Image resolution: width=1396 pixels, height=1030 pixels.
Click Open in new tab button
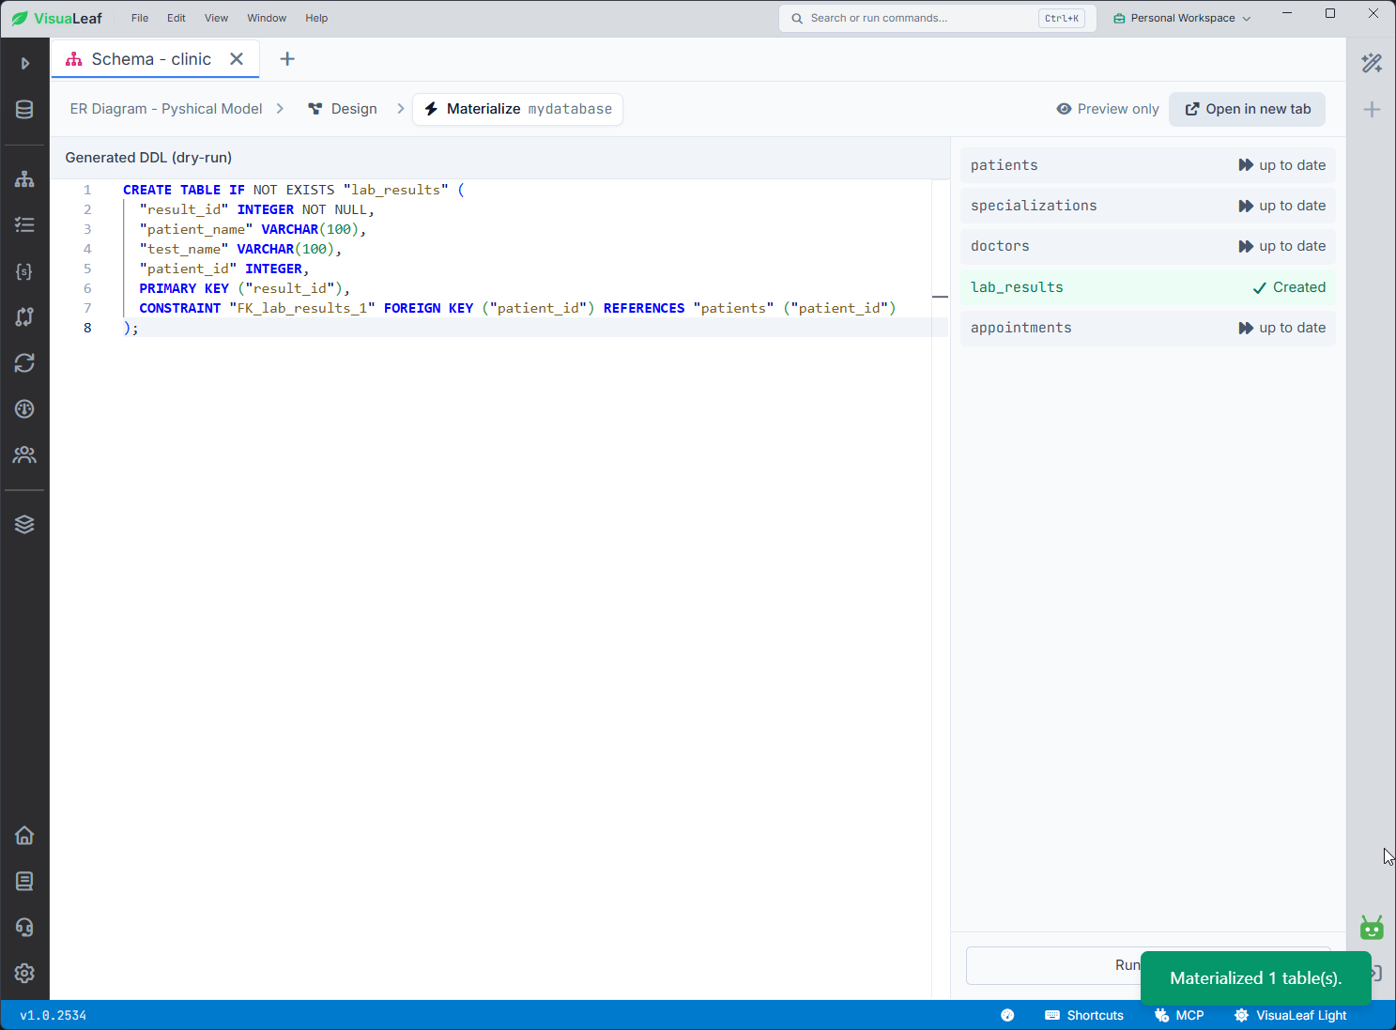1247,109
